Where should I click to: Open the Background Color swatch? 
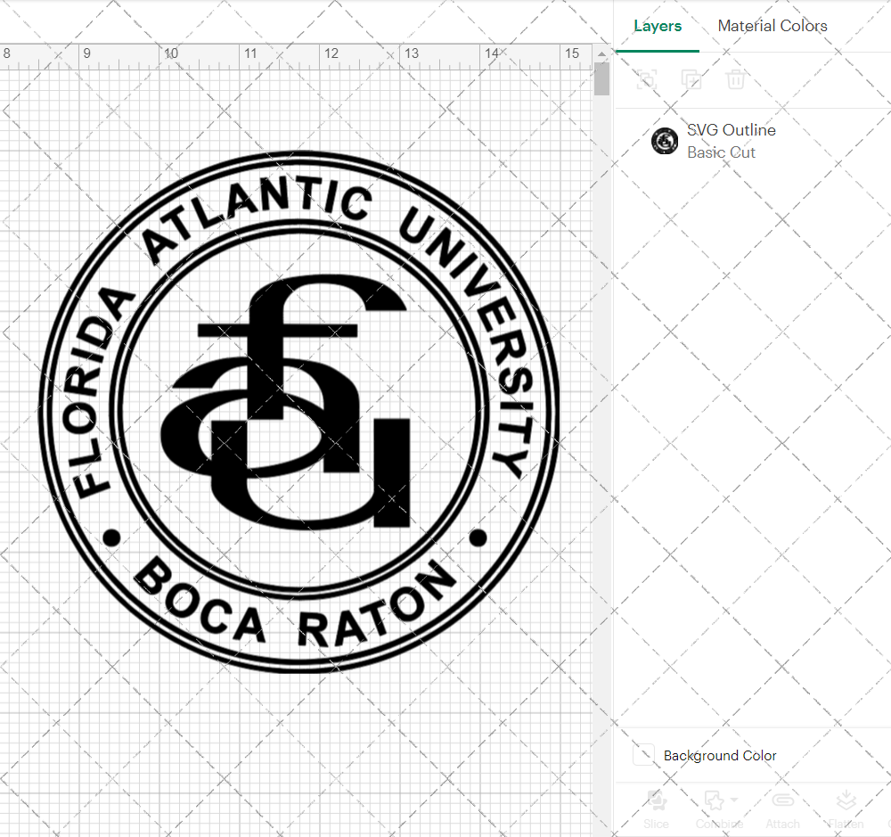[644, 755]
